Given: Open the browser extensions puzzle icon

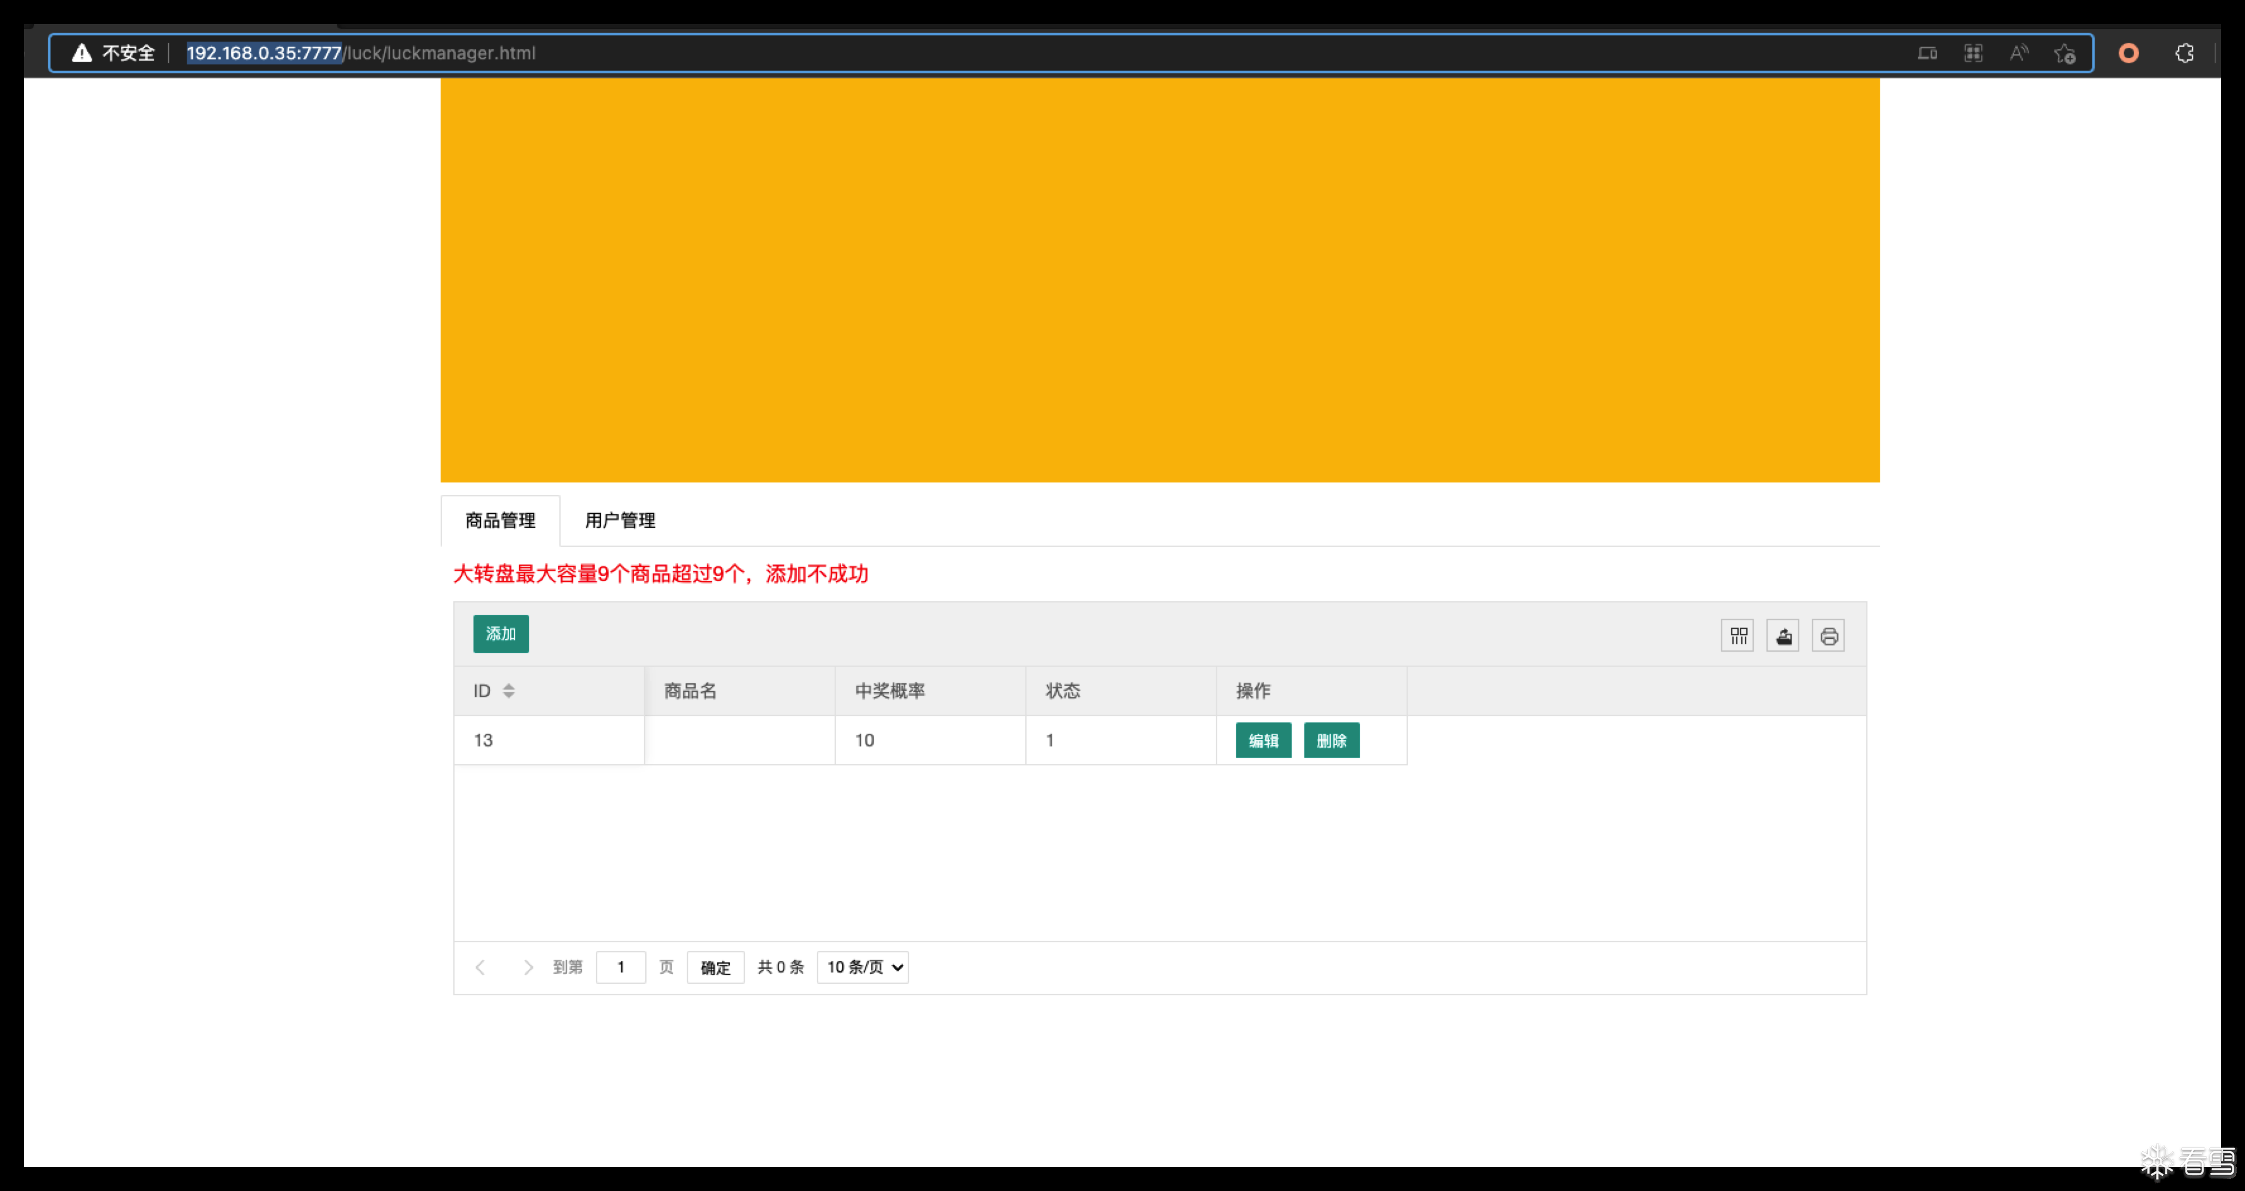Looking at the screenshot, I should 2184,53.
